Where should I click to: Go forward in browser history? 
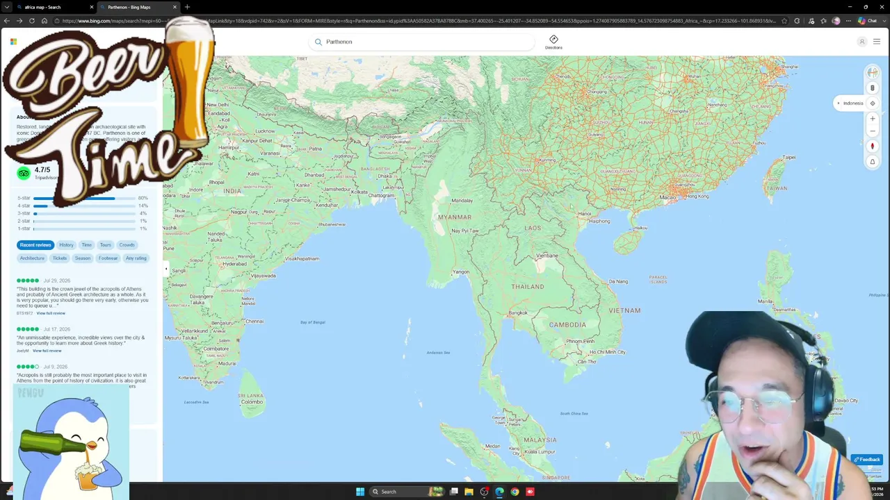[19, 21]
